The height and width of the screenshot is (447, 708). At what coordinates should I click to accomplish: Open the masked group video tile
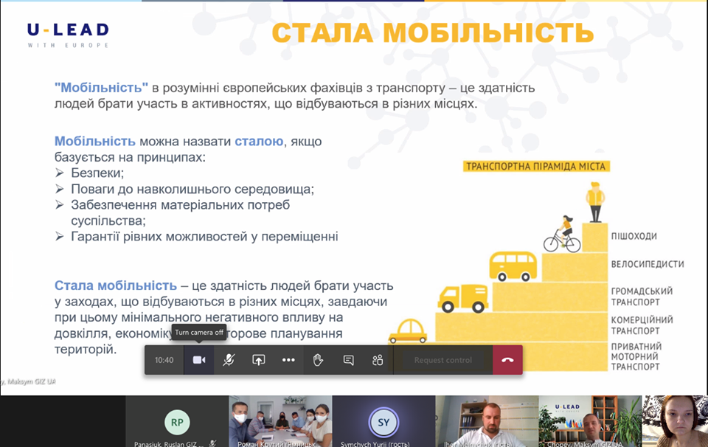coord(280,422)
